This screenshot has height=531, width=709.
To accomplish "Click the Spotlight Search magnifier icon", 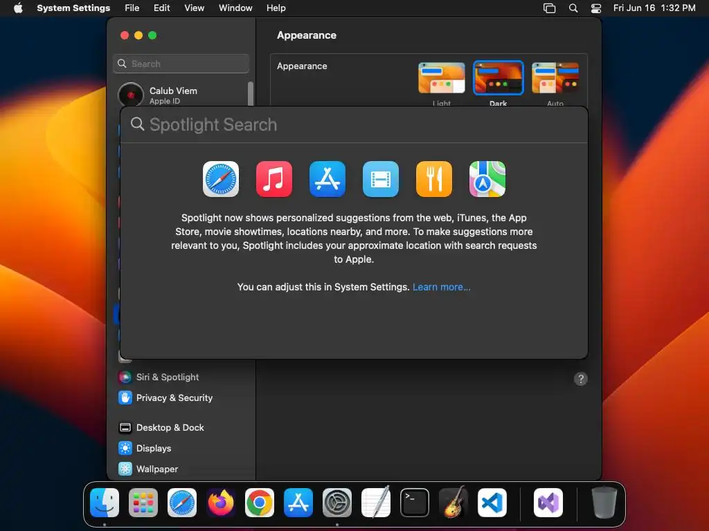I will point(137,124).
